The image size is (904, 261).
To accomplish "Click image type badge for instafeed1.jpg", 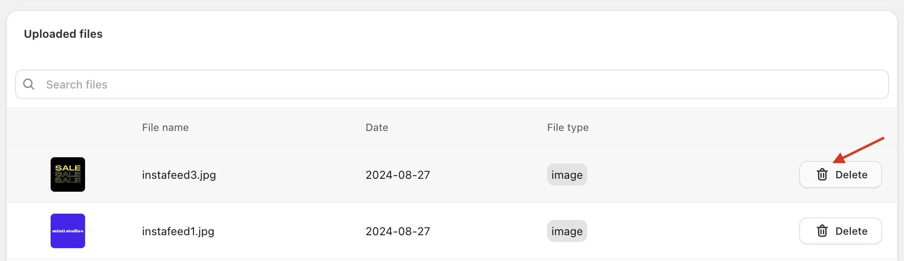I will pyautogui.click(x=567, y=231).
